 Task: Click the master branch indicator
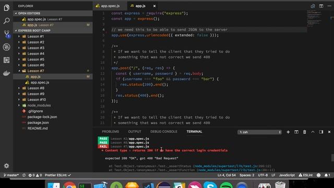11,175
